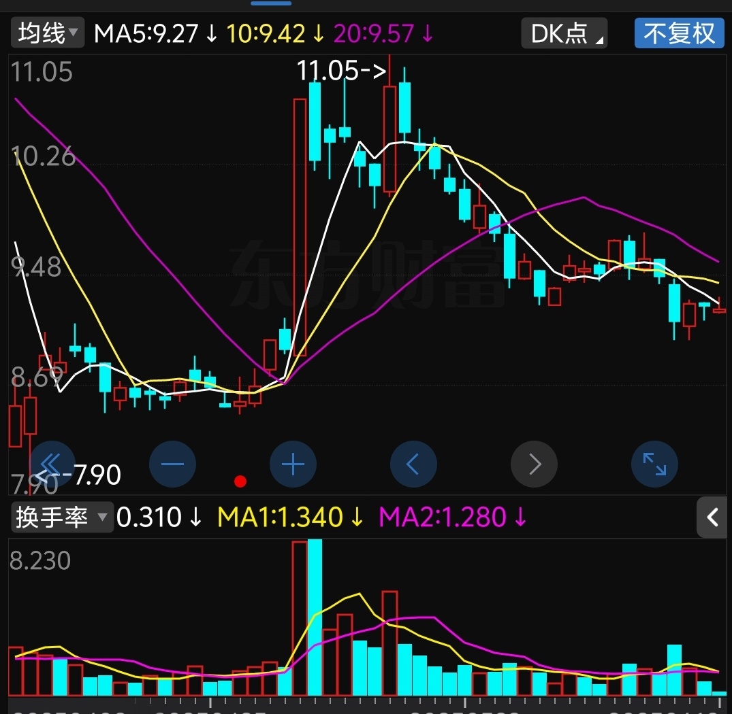
Task: Move chart left with the left arrow
Action: pyautogui.click(x=413, y=464)
